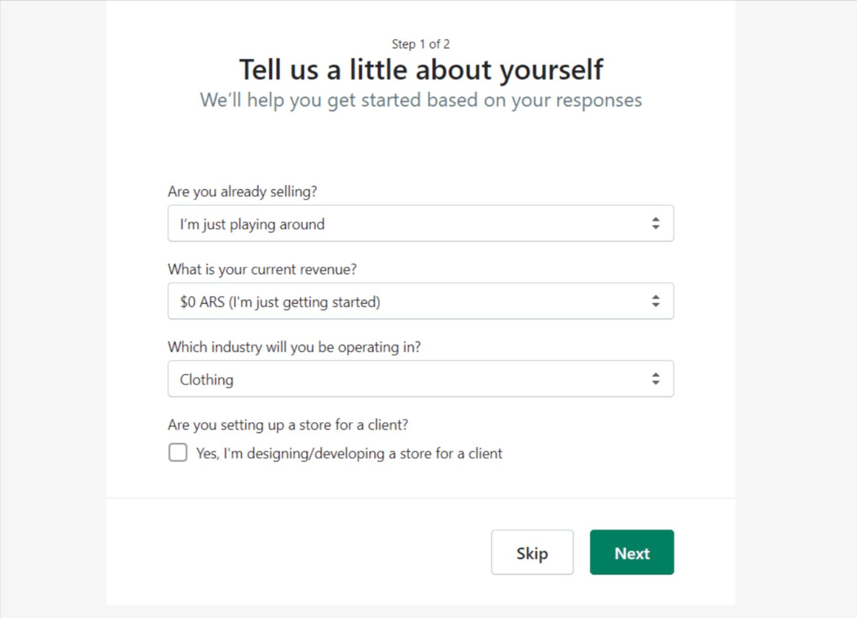Open the industry selection dropdown showing Clothing
The height and width of the screenshot is (618, 857).
(x=420, y=379)
